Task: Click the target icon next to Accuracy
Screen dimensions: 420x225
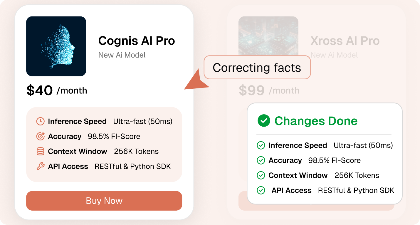Action: [40, 136]
